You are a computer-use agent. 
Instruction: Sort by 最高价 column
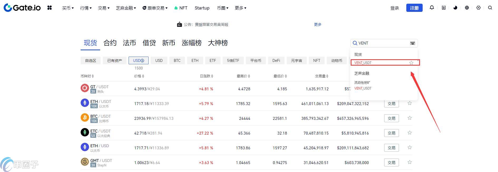click(243, 76)
